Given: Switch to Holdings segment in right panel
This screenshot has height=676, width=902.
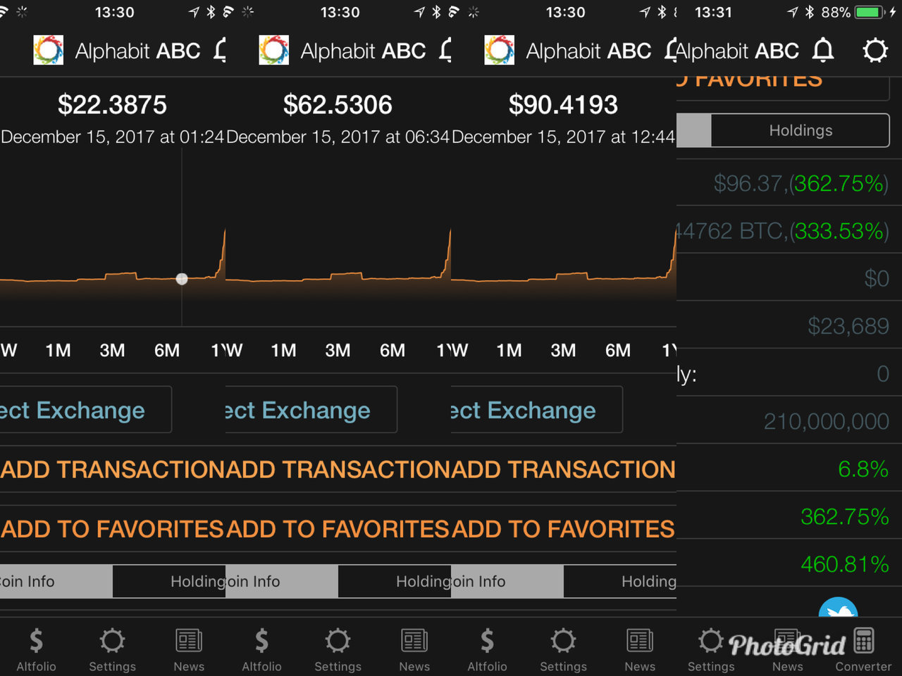Looking at the screenshot, I should coord(800,130).
